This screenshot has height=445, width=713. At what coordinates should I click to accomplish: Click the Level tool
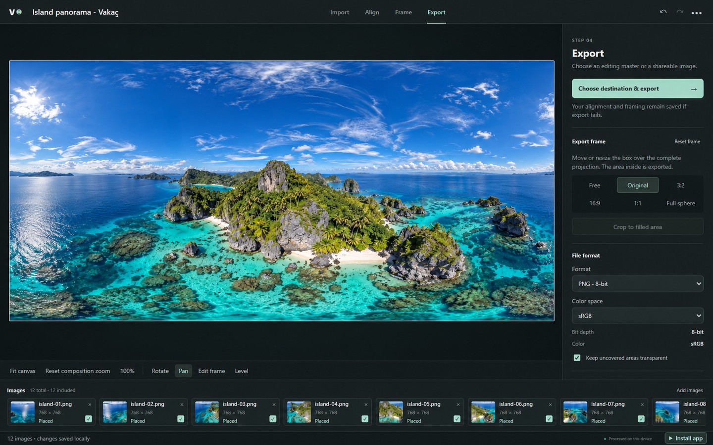coord(242,371)
